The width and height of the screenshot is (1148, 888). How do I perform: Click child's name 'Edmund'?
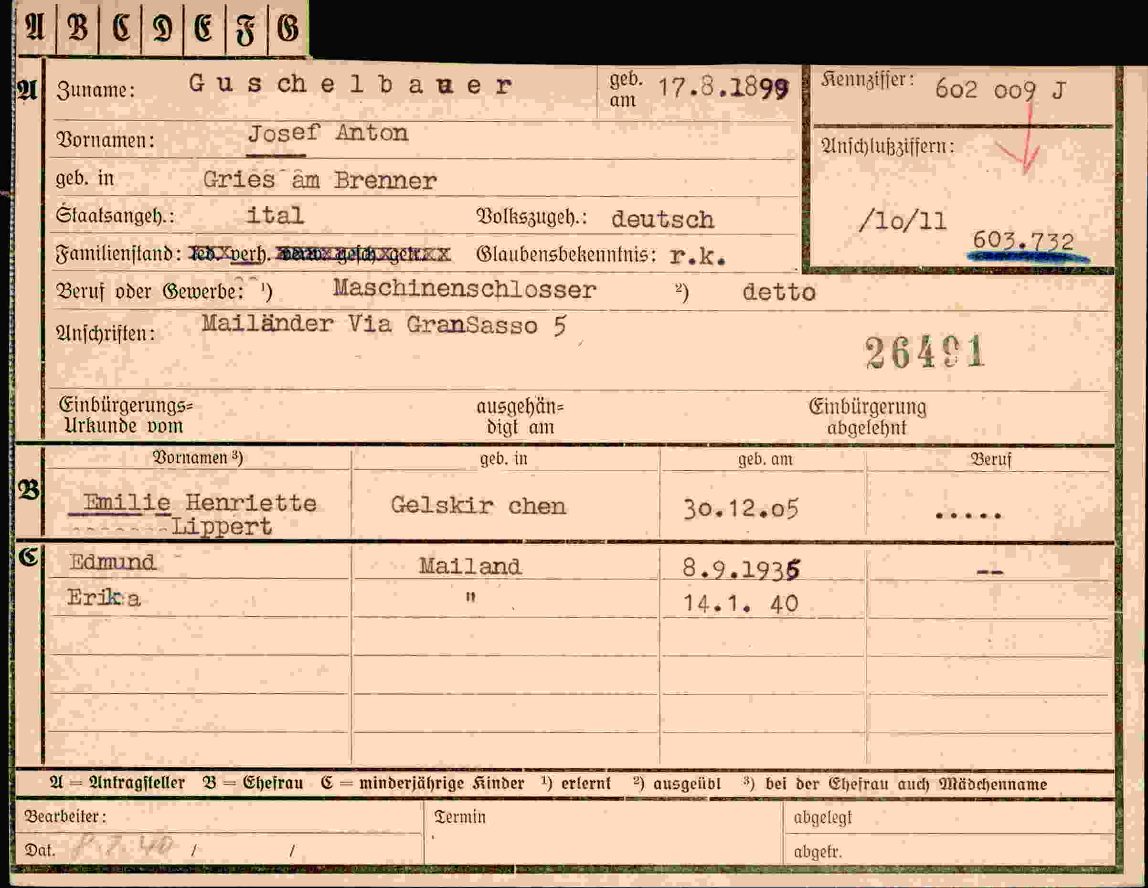point(113,562)
